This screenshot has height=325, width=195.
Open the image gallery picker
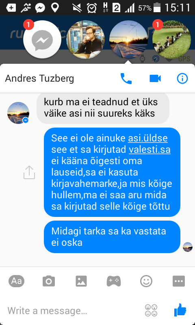81,281
